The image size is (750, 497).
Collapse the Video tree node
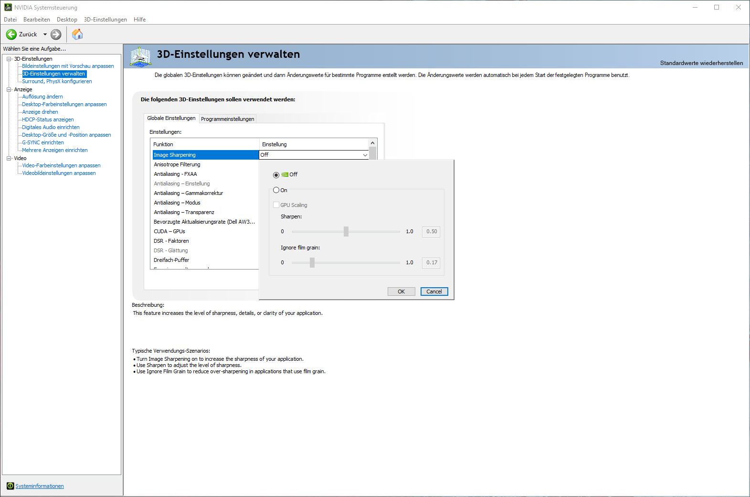(x=9, y=158)
